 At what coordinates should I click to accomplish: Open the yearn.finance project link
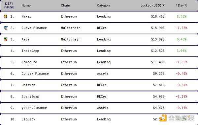pos(34,108)
